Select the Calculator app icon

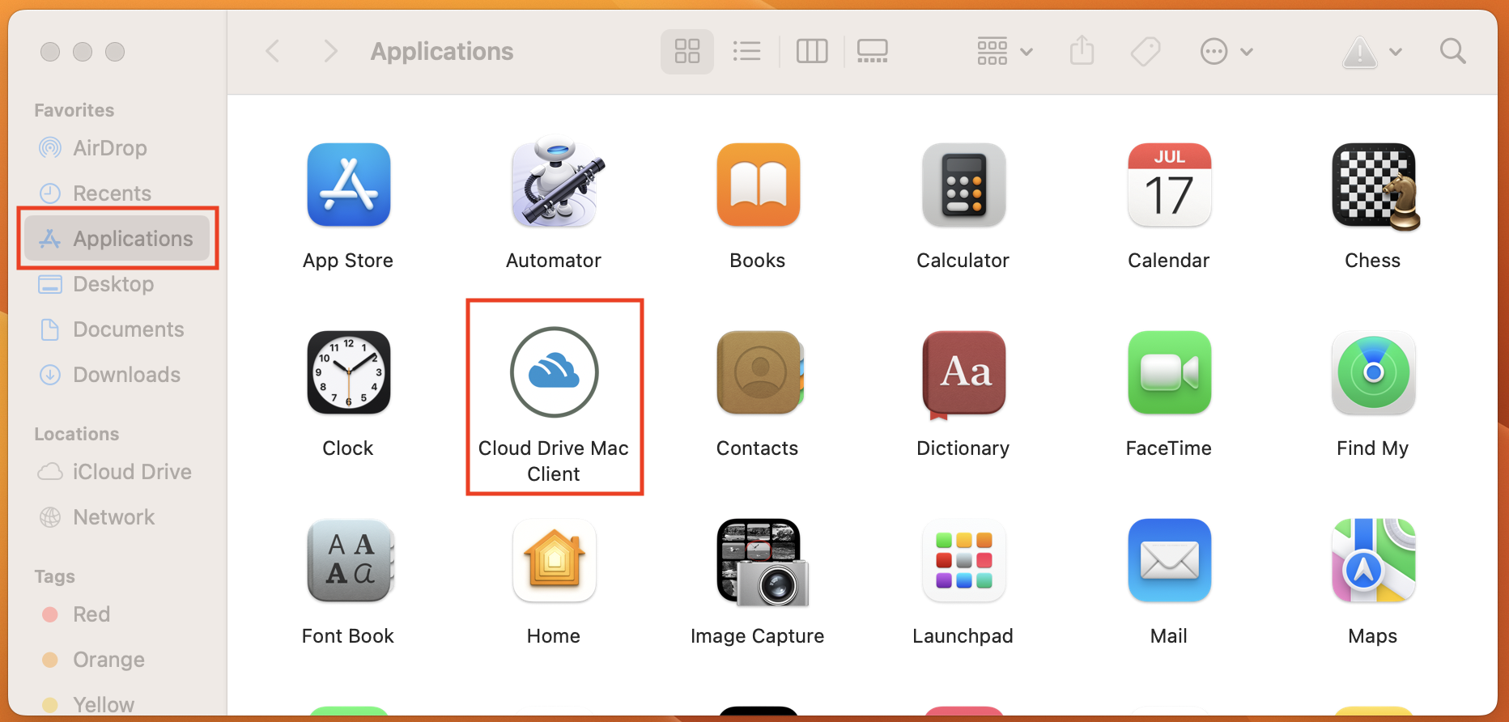pyautogui.click(x=963, y=185)
